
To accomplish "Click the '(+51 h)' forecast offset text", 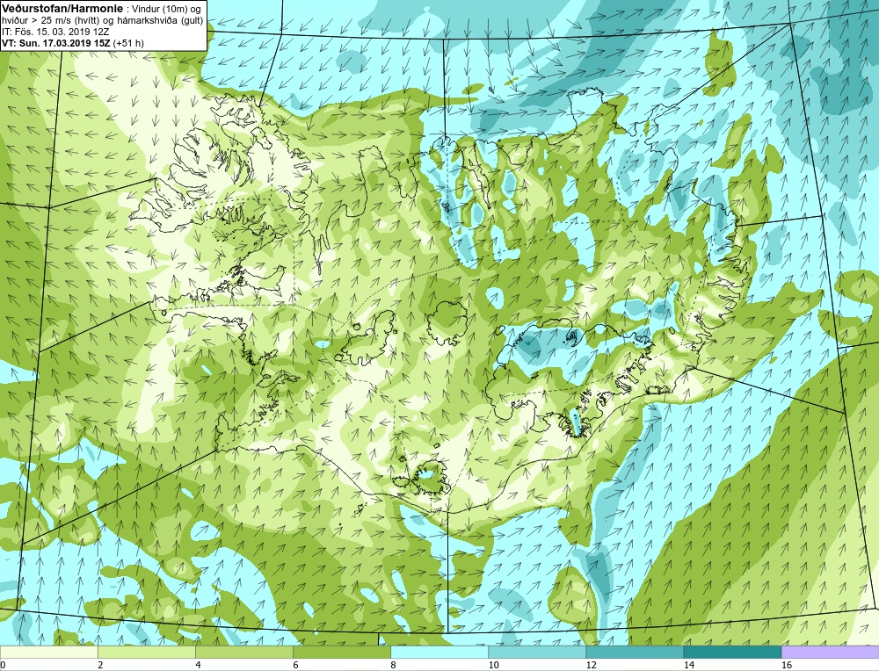I will (128, 43).
